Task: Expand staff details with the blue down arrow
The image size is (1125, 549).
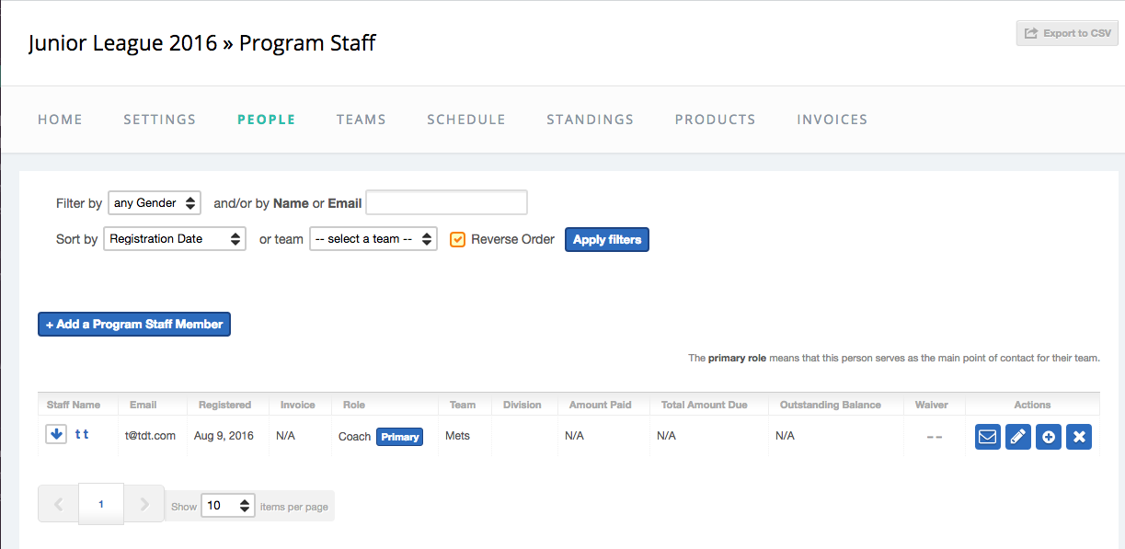Action: click(x=55, y=433)
